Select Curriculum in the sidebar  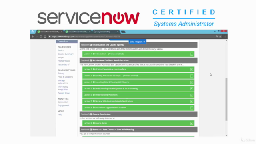[x=67, y=42]
